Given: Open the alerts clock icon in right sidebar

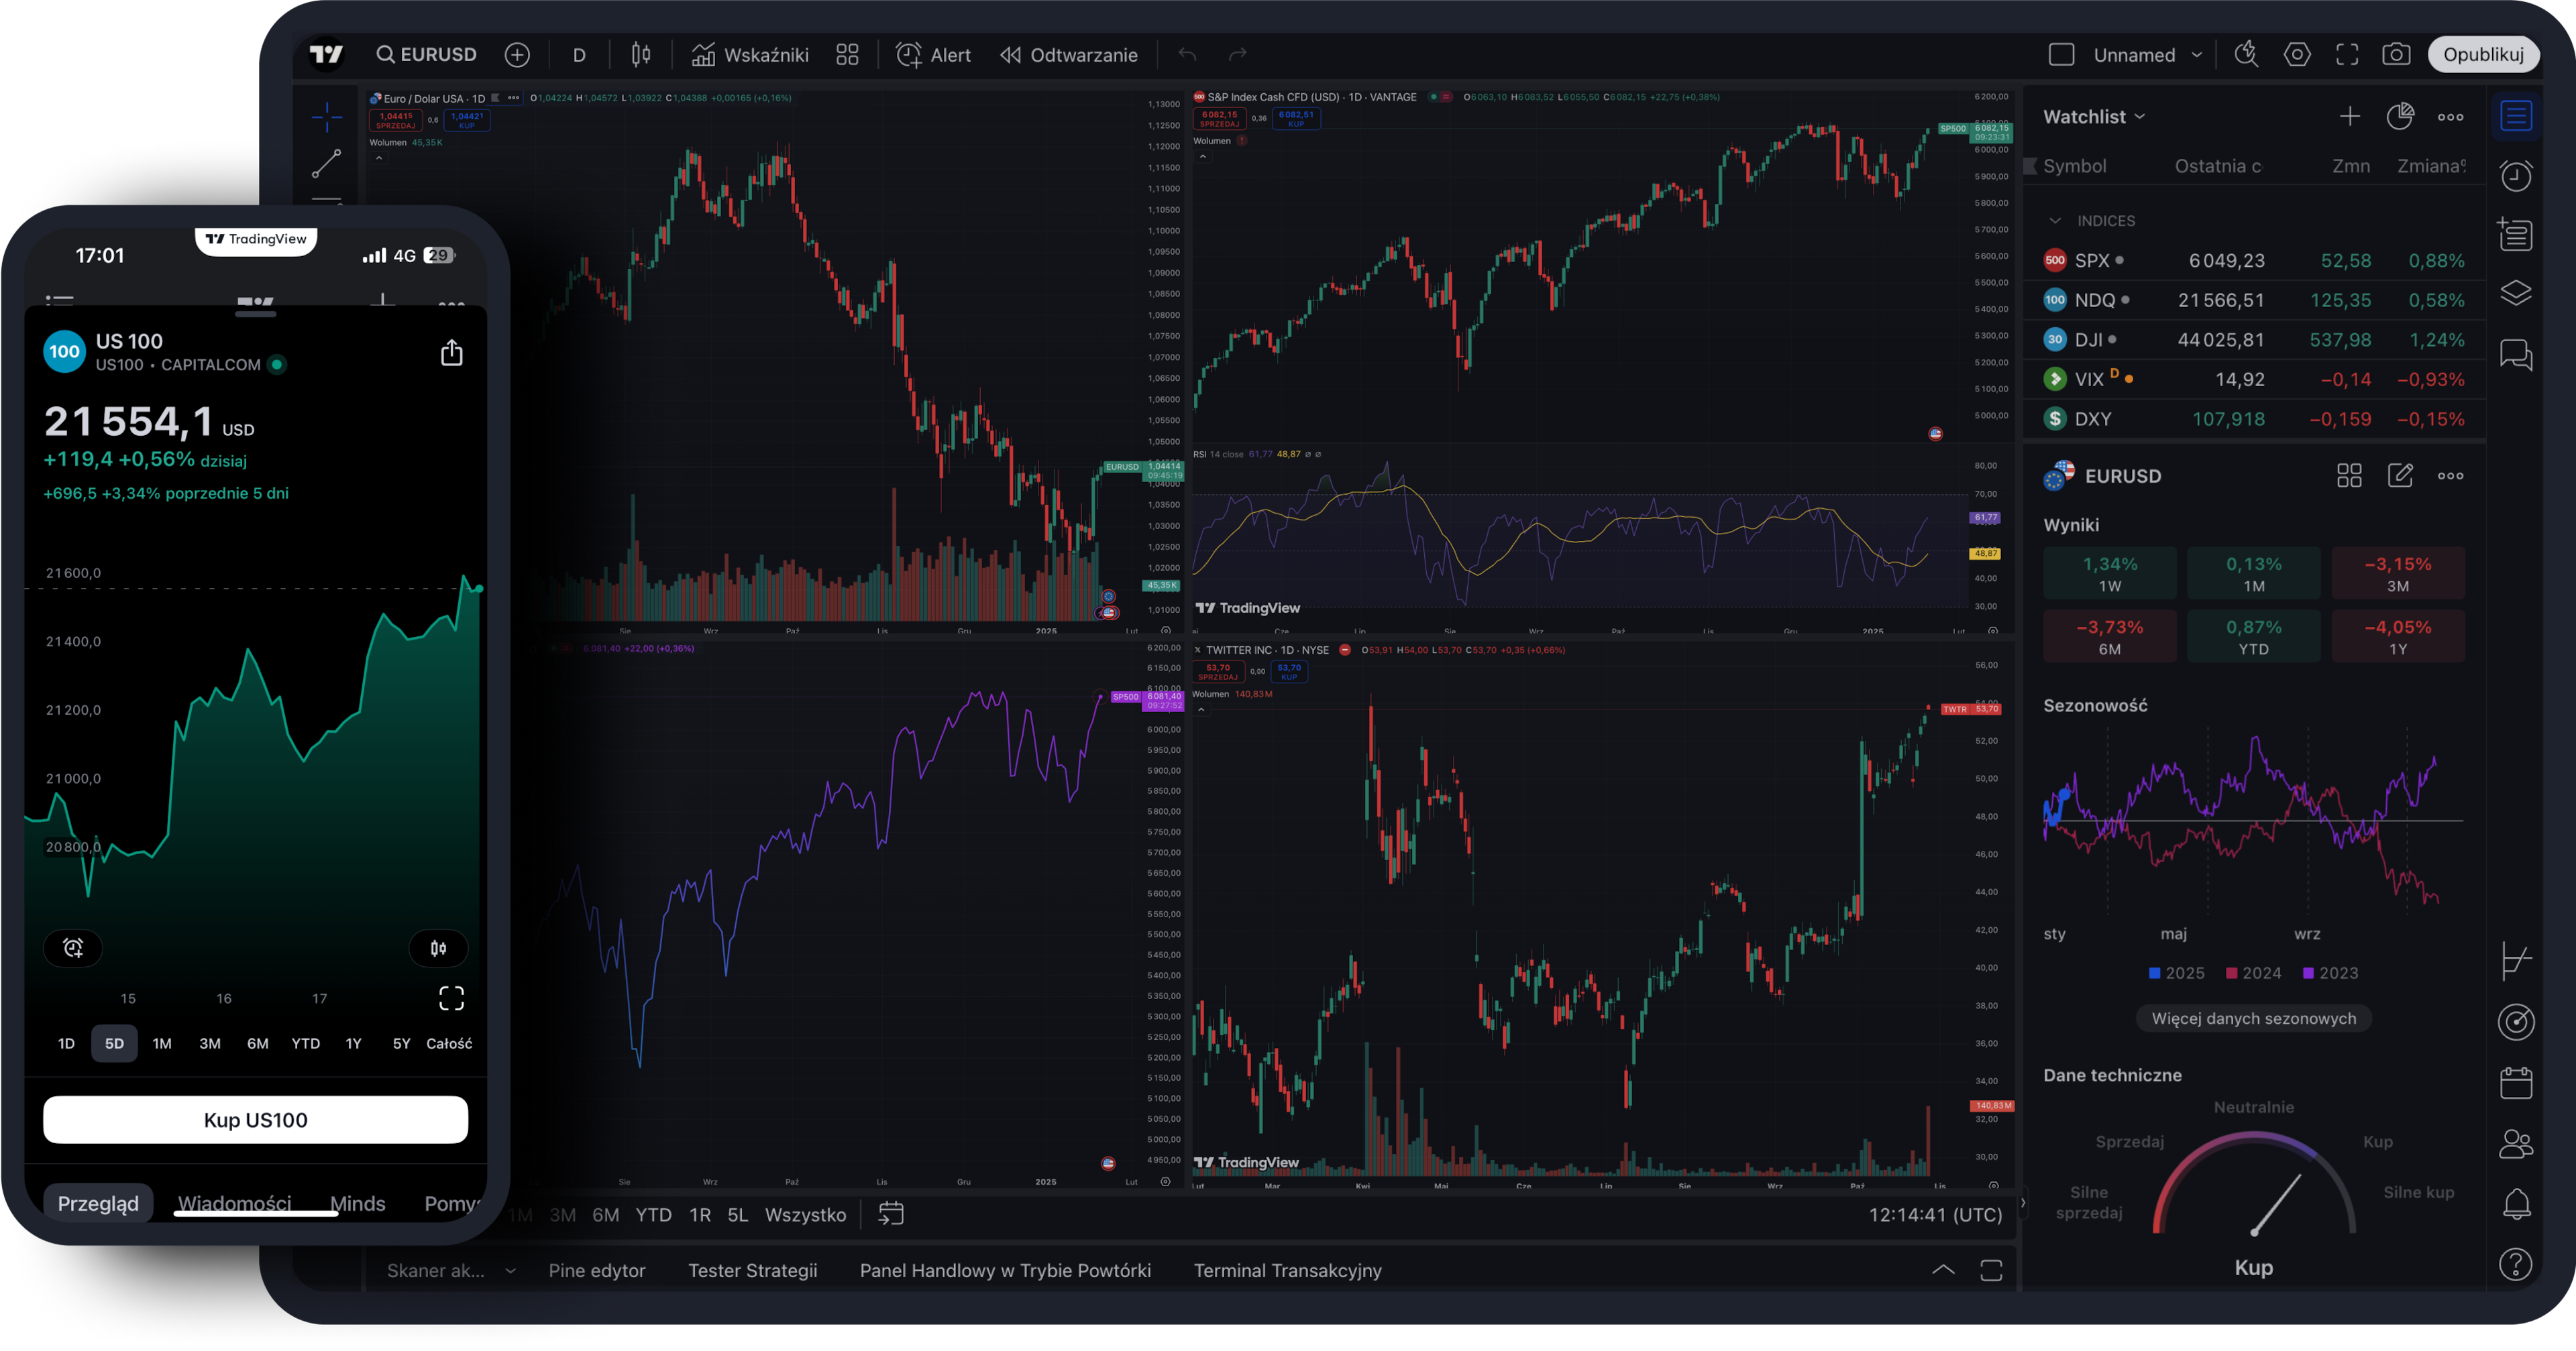Looking at the screenshot, I should [2517, 176].
